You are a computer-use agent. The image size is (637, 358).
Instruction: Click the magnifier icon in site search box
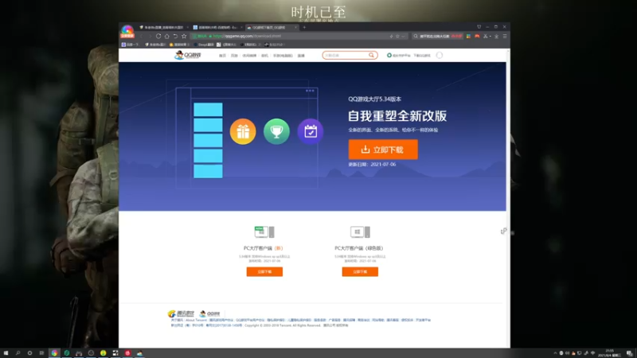[x=371, y=55]
